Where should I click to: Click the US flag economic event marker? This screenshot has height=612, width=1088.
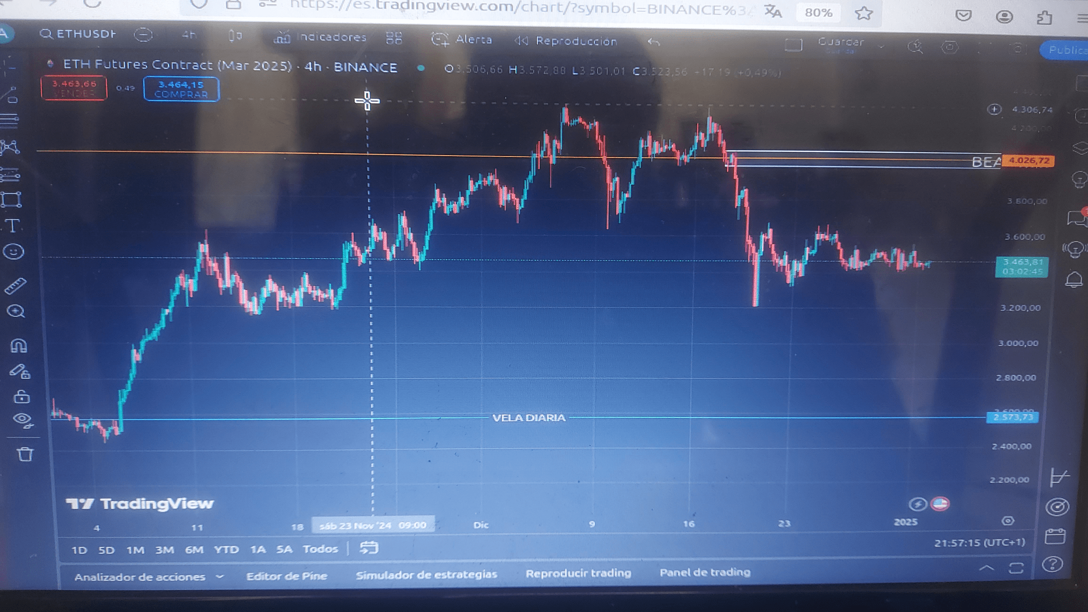pos(940,503)
